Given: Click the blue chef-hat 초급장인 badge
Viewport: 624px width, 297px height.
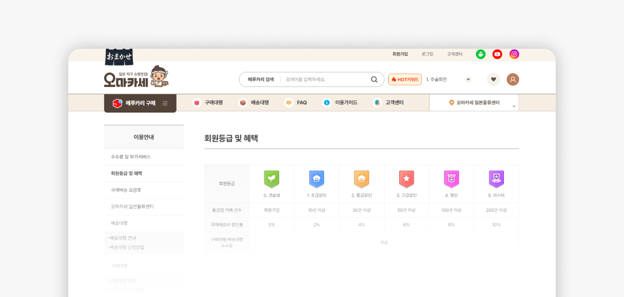Looking at the screenshot, I should pos(317,179).
